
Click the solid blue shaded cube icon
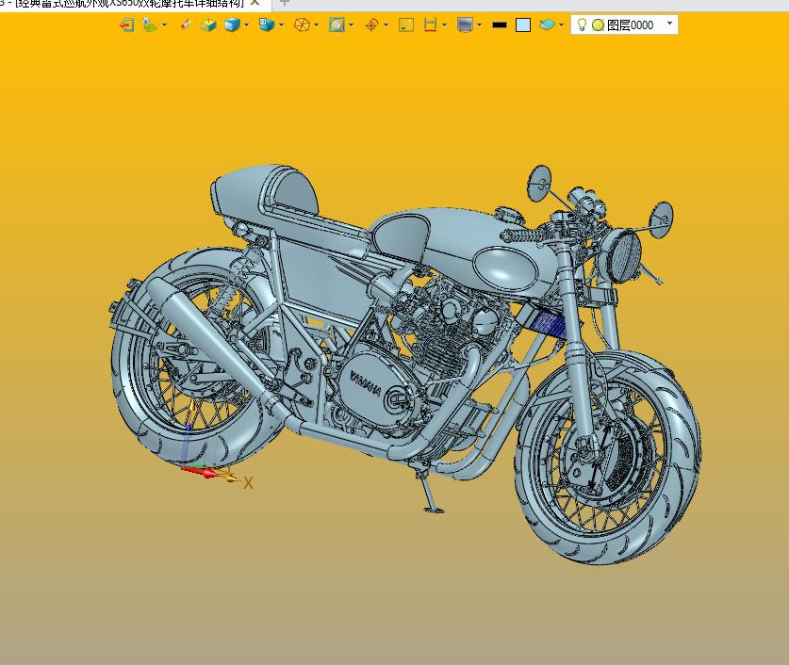[x=231, y=25]
